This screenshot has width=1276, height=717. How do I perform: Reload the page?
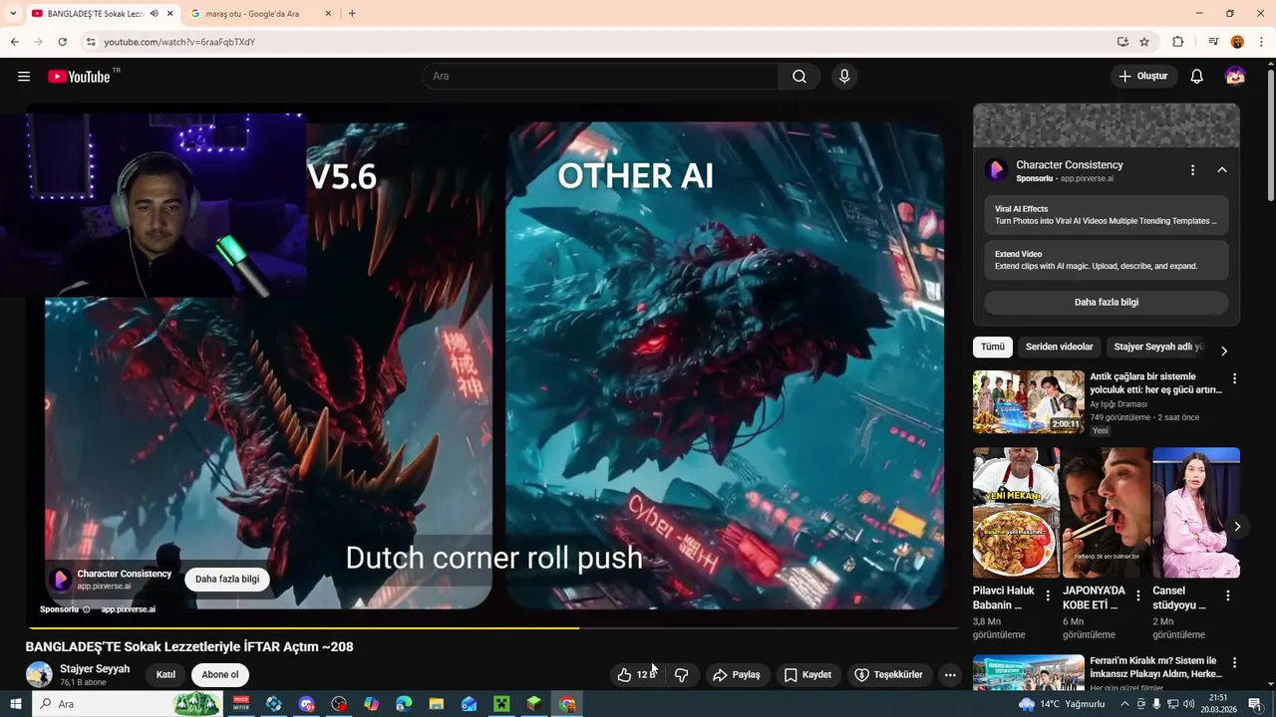[62, 42]
